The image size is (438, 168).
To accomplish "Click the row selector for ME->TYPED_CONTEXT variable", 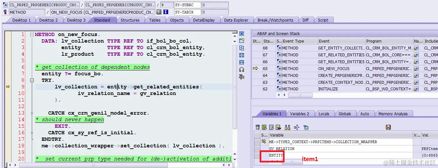I will (x=257, y=142).
